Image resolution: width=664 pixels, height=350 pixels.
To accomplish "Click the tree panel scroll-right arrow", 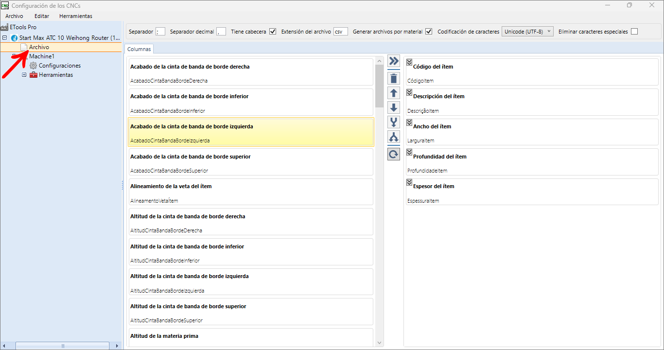I will [117, 346].
